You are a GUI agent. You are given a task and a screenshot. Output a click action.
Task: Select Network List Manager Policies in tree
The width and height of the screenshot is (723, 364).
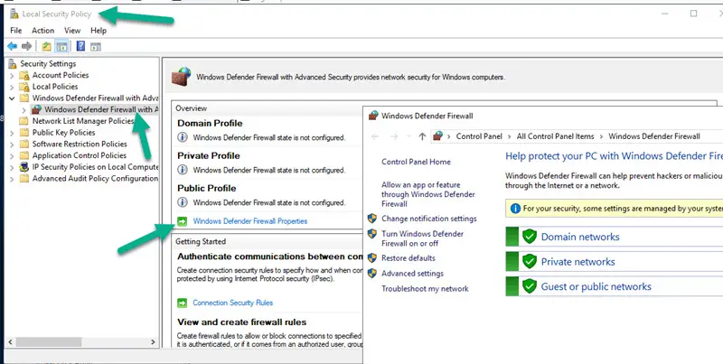(83, 121)
